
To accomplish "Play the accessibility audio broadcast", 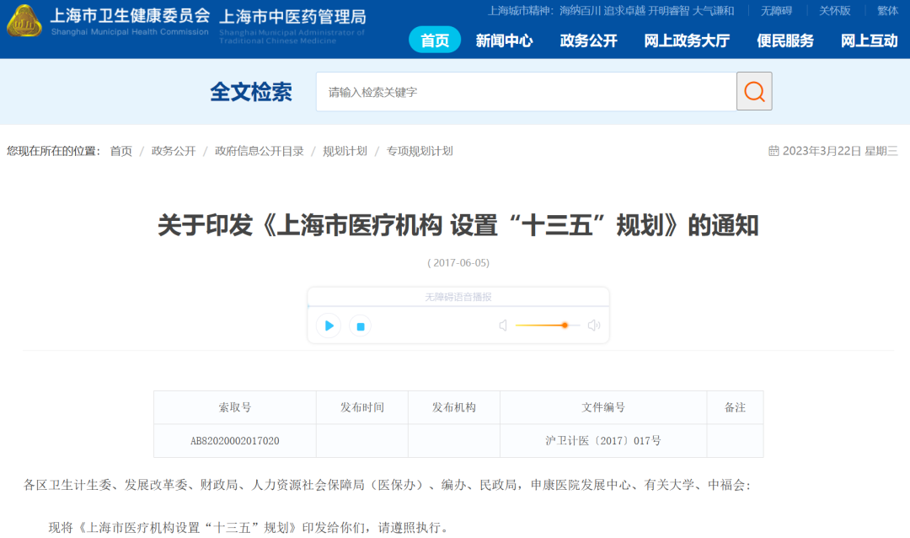I will point(329,325).
